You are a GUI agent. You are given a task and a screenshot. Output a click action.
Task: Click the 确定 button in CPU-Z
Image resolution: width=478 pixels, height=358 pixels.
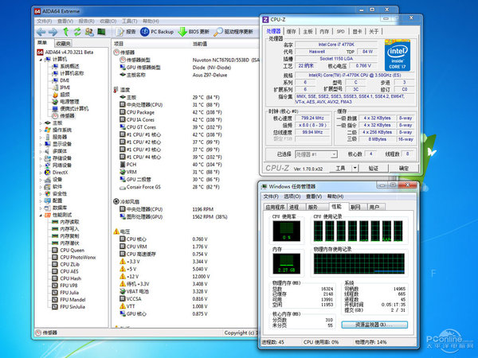(404, 168)
